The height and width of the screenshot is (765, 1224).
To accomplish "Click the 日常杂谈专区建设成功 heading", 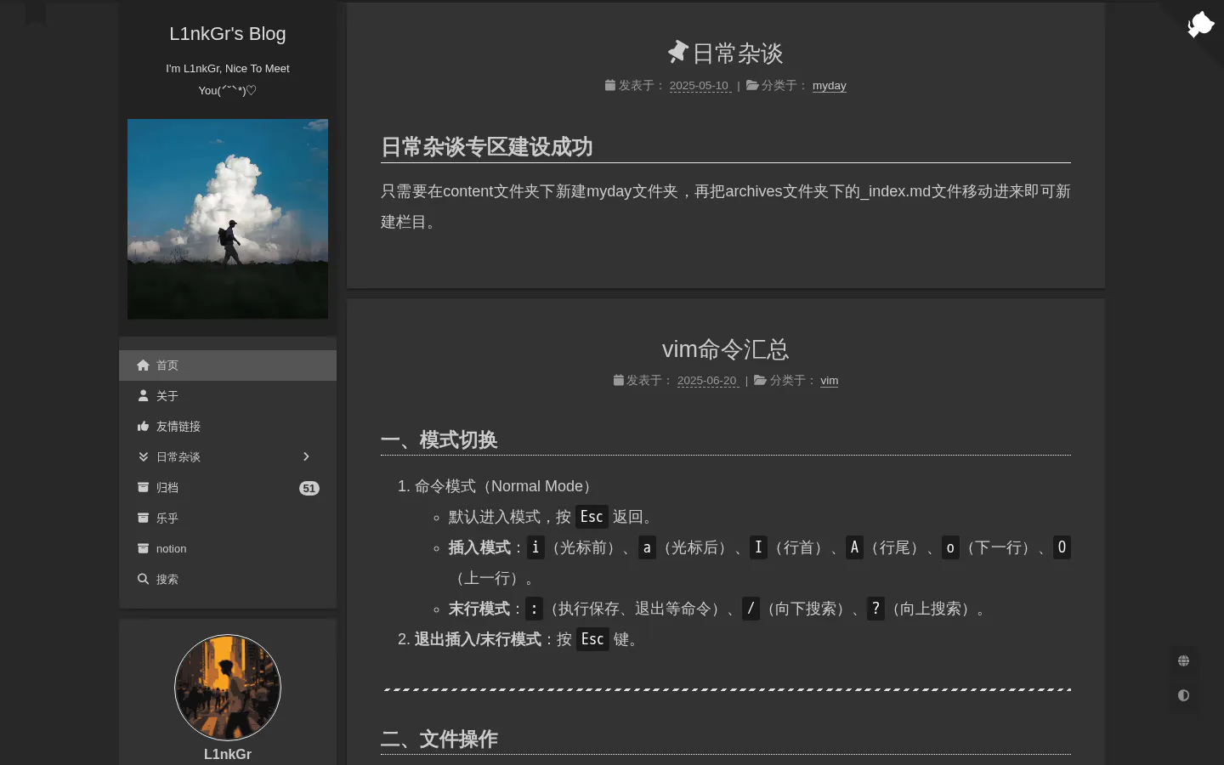I will [x=487, y=147].
